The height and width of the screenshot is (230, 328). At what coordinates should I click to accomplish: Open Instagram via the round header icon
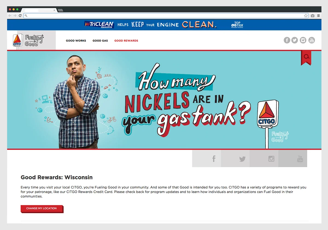[x=303, y=40]
